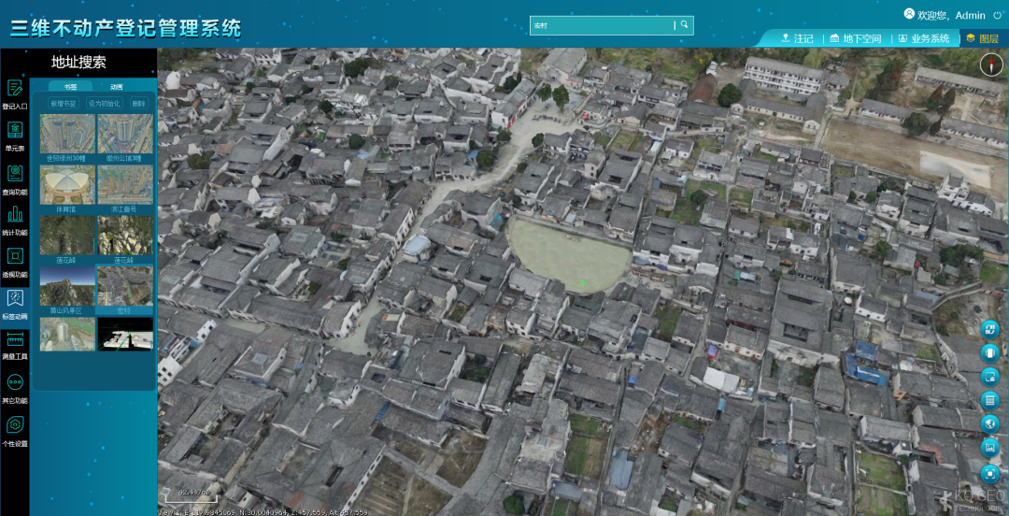This screenshot has width=1009, height=516.
Task: Click the 设为初始化 button
Action: (x=104, y=103)
